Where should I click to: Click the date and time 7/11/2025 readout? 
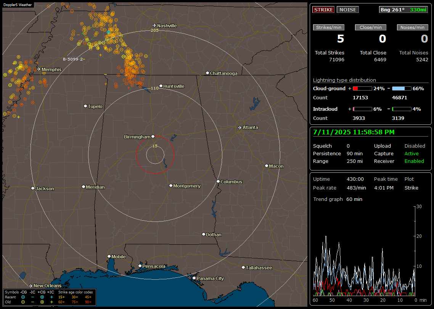(x=354, y=132)
